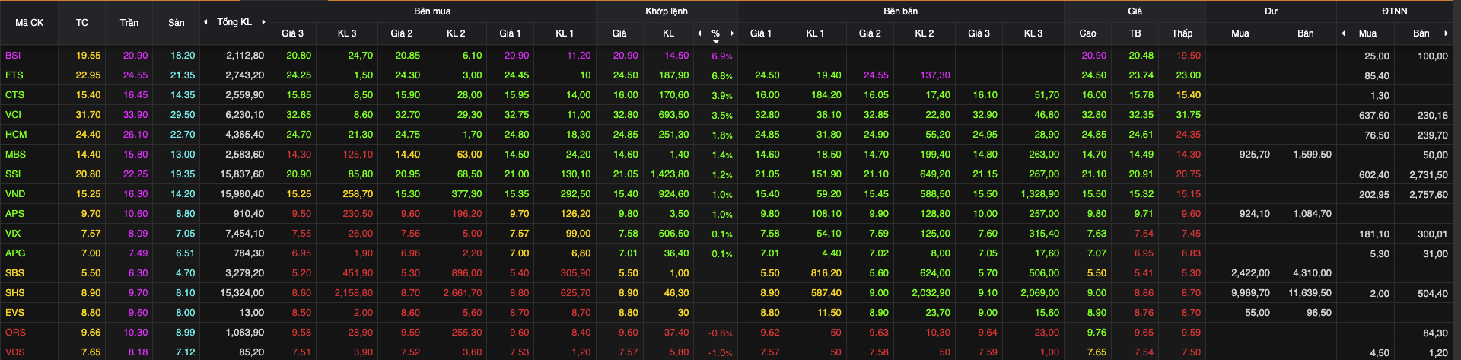Open the APG stock symbol

click(x=15, y=253)
